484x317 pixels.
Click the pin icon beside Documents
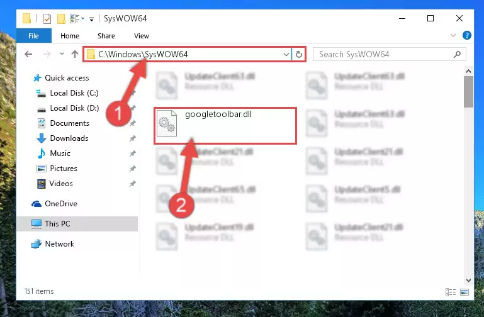point(132,123)
